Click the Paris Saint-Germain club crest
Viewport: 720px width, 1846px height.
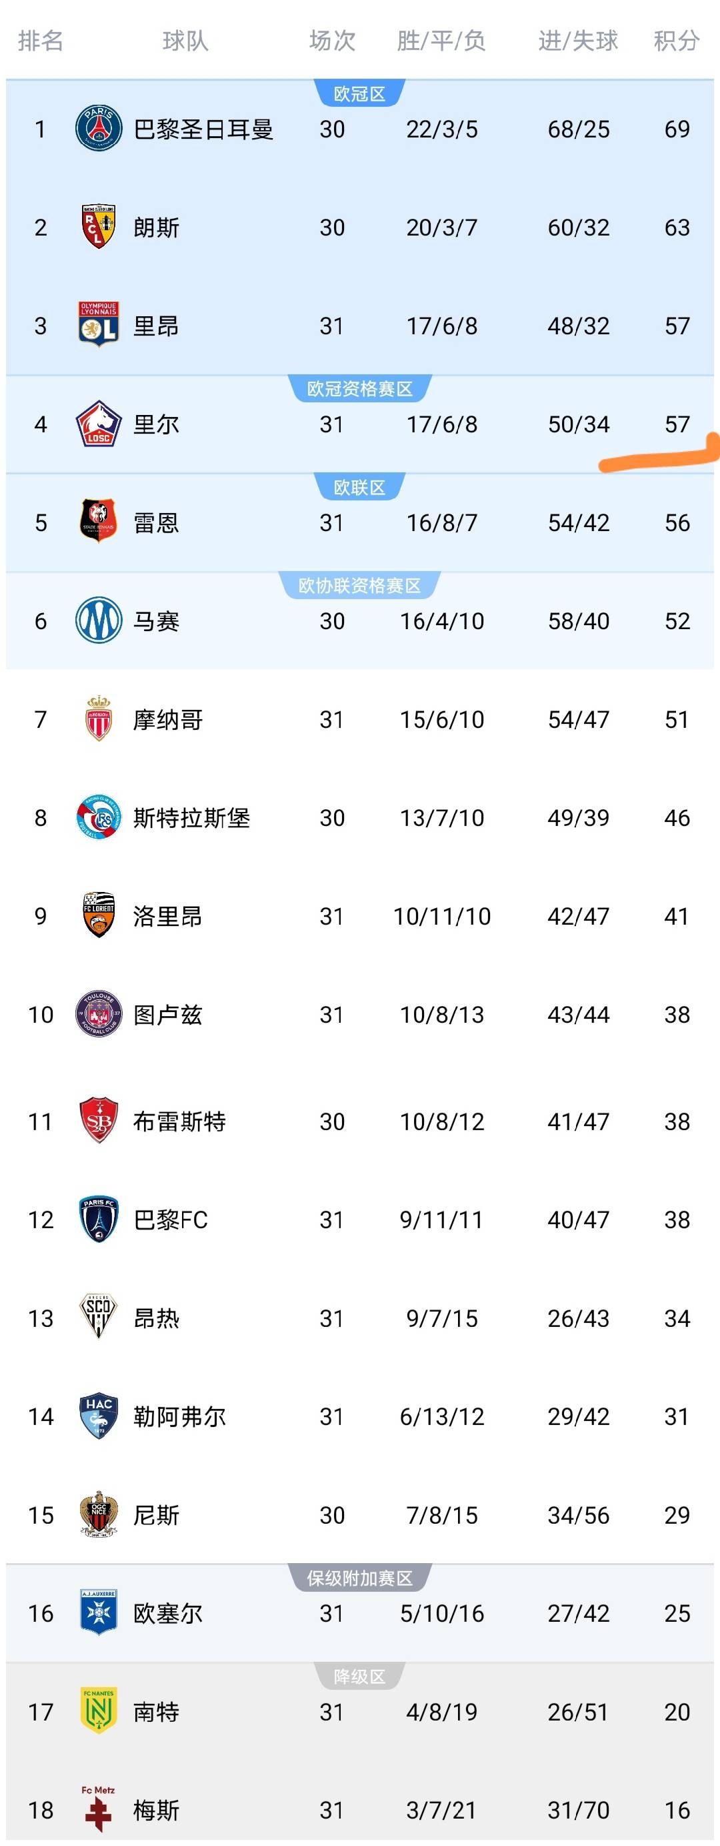pyautogui.click(x=98, y=129)
